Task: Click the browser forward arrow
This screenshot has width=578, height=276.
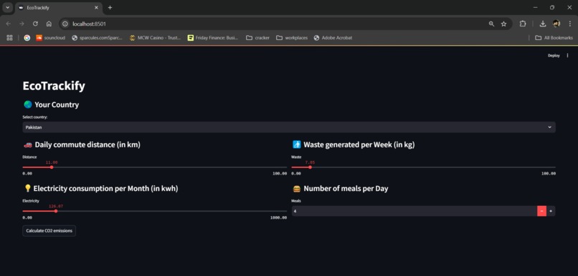Action: pyautogui.click(x=22, y=24)
